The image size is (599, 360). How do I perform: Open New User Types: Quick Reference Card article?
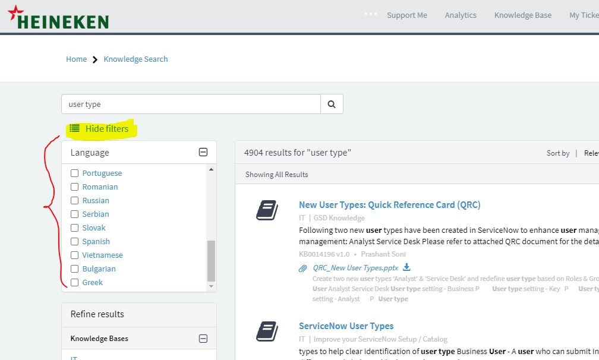click(x=389, y=204)
